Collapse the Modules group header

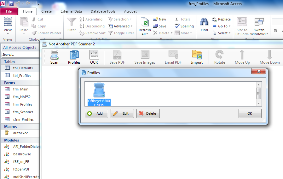[20, 140]
